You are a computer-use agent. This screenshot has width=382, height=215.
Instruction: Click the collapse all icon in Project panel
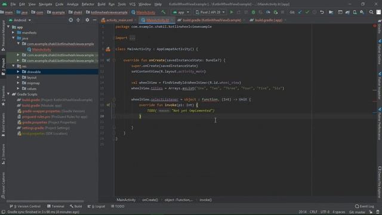tap(78, 20)
